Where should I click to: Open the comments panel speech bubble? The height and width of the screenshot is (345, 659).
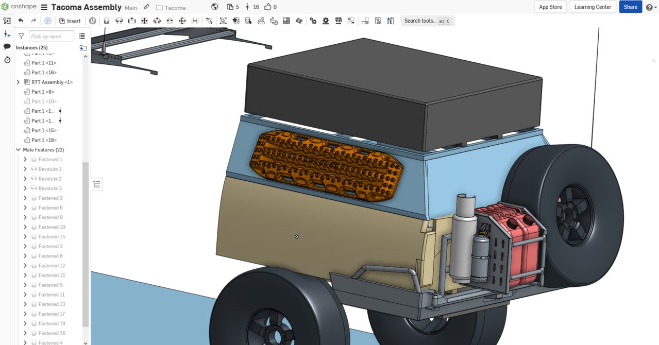click(7, 46)
